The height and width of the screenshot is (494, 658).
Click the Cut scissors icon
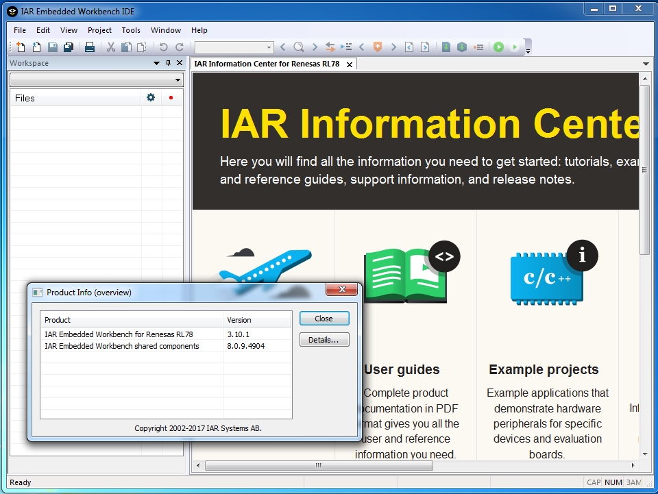111,47
